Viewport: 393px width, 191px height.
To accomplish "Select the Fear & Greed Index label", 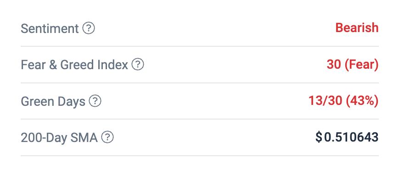I will (x=74, y=65).
